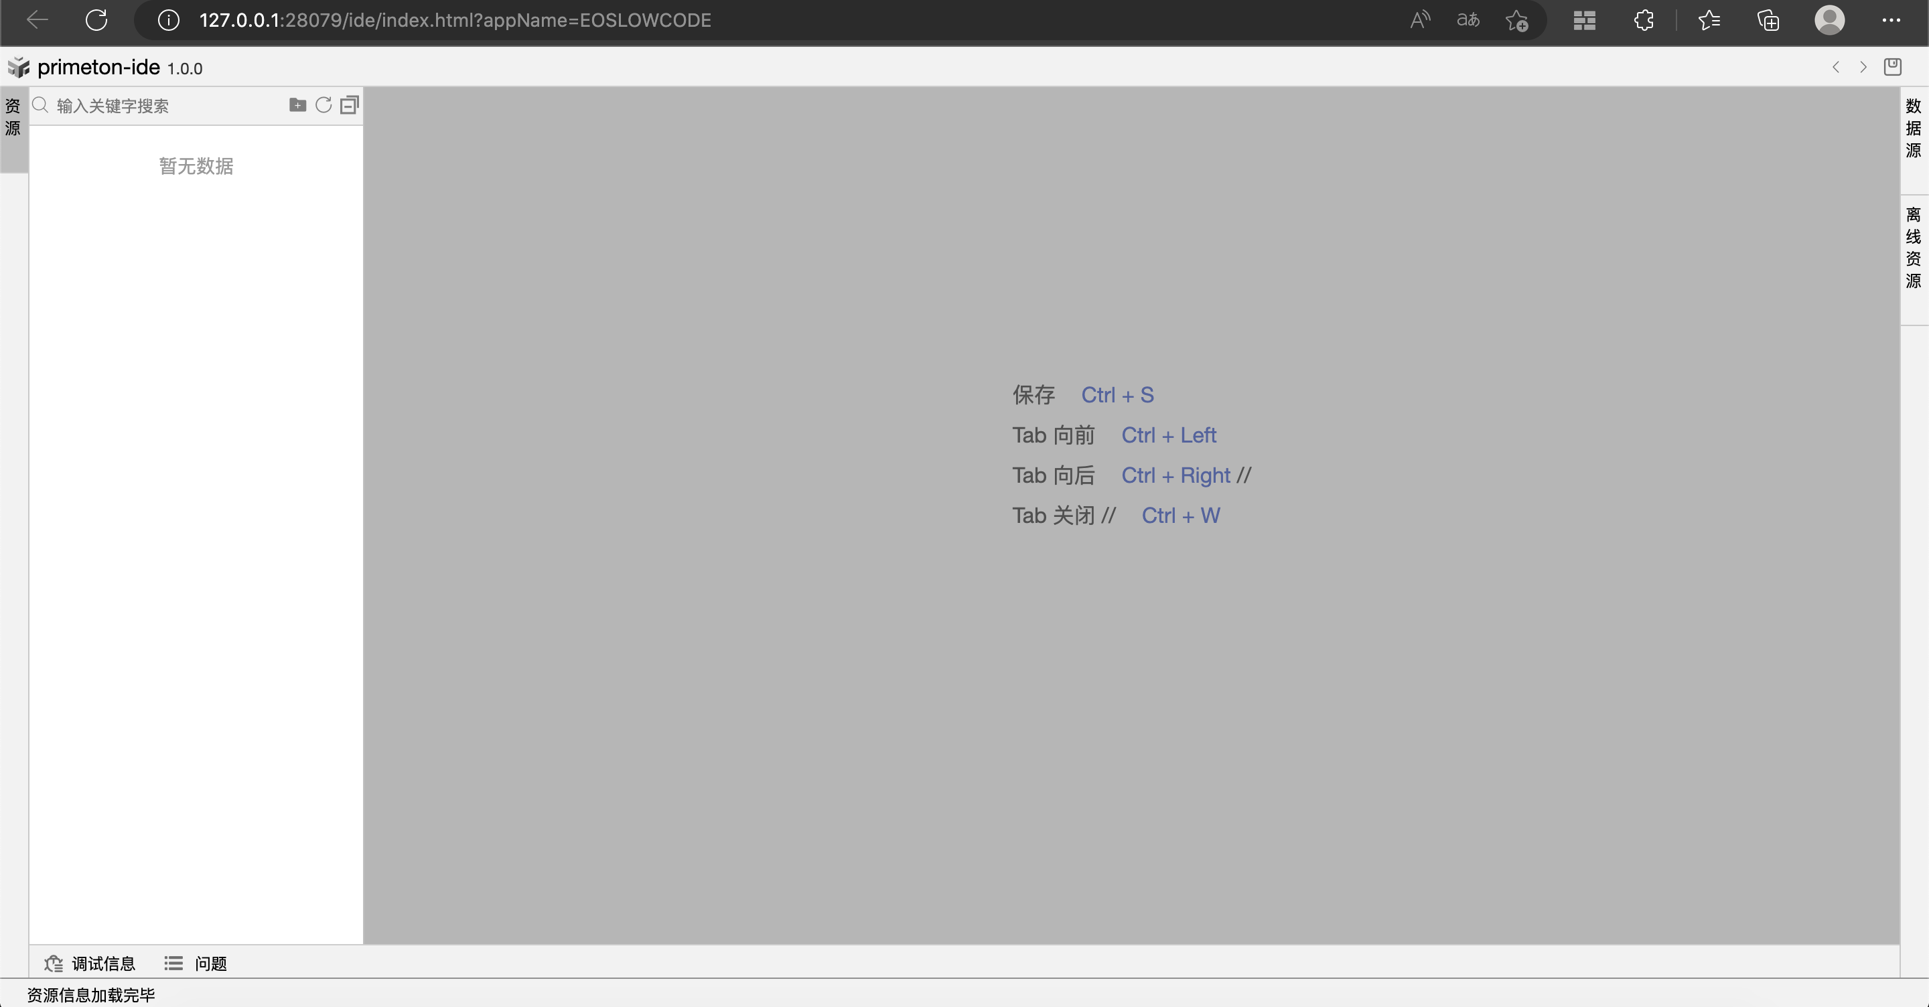Click the search magnifier icon
This screenshot has width=1929, height=1007.
[x=41, y=105]
